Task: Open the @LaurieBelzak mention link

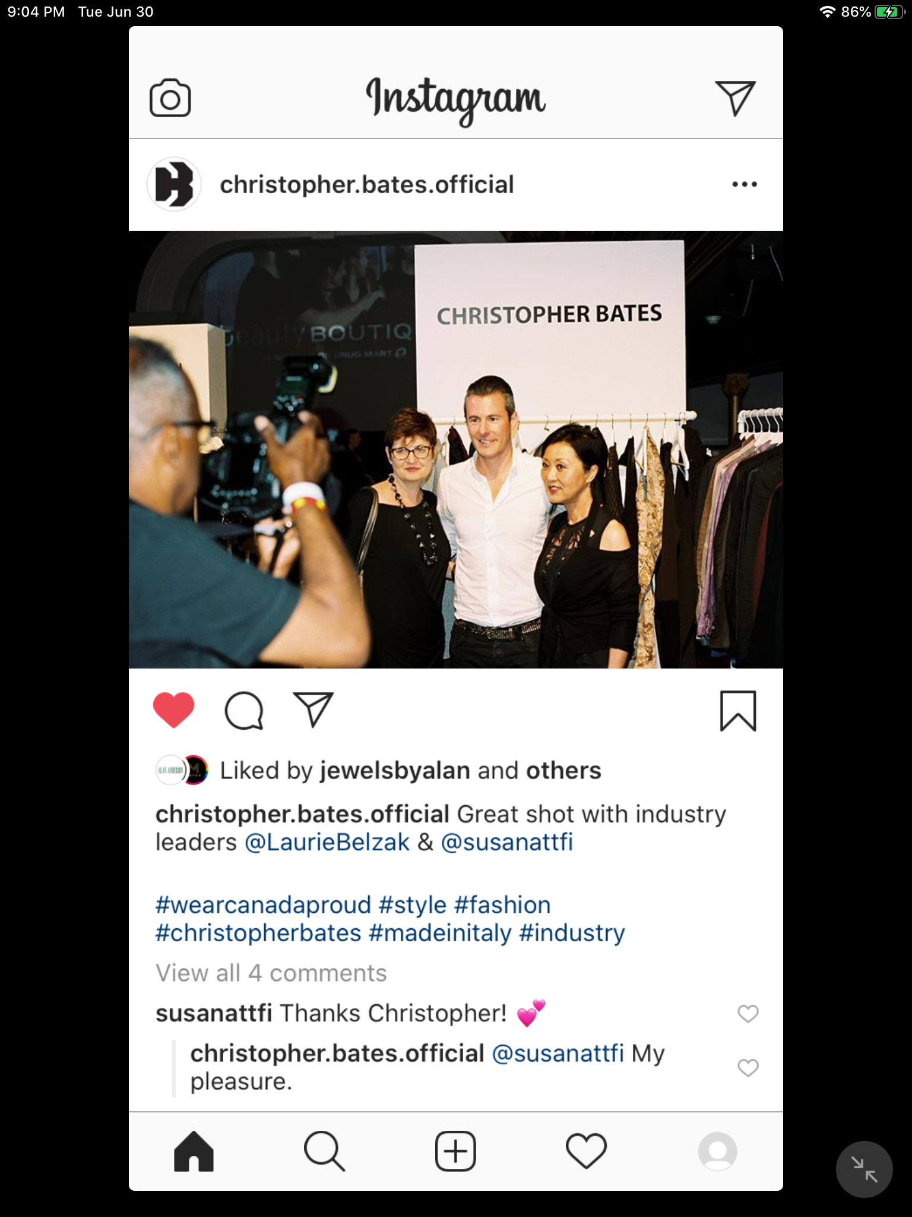Action: (x=327, y=842)
